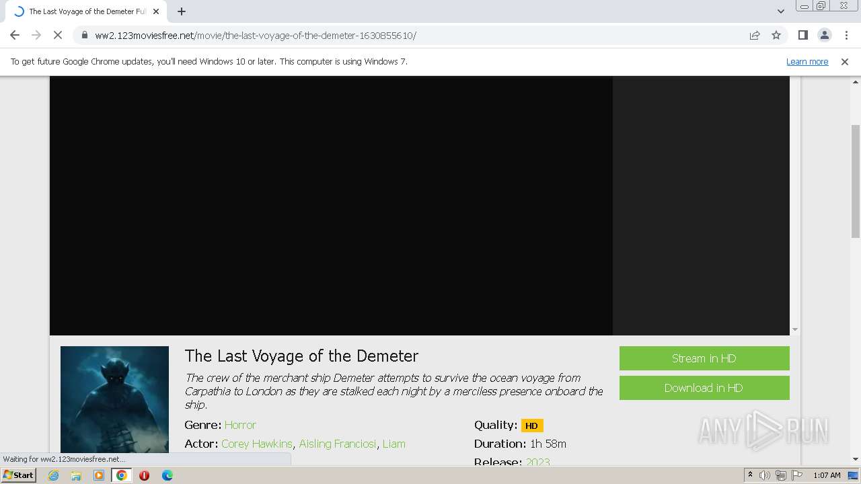The width and height of the screenshot is (861, 484).
Task: Click Download in HD button
Action: [x=704, y=388]
